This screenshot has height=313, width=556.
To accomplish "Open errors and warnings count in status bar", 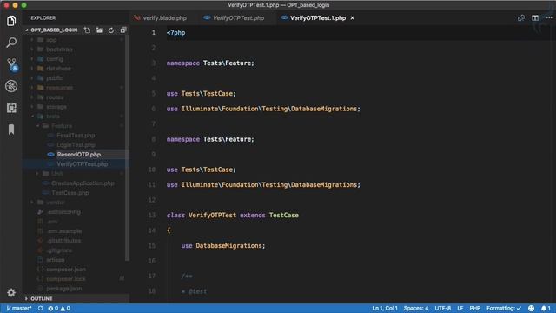I will (59, 308).
